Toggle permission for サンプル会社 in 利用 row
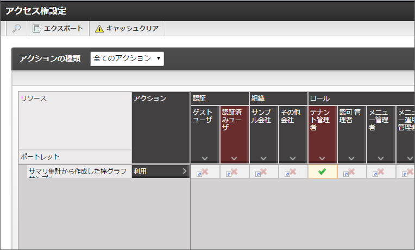415x250 pixels. pos(264,172)
